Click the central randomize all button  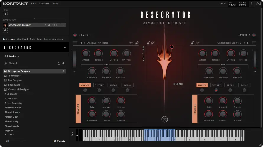165,119
